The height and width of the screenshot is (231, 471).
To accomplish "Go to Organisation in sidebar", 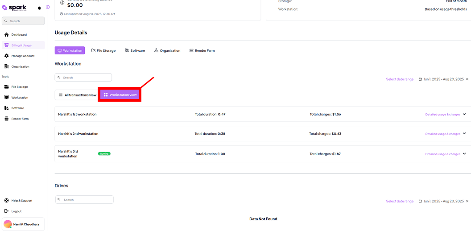I will [x=20, y=66].
